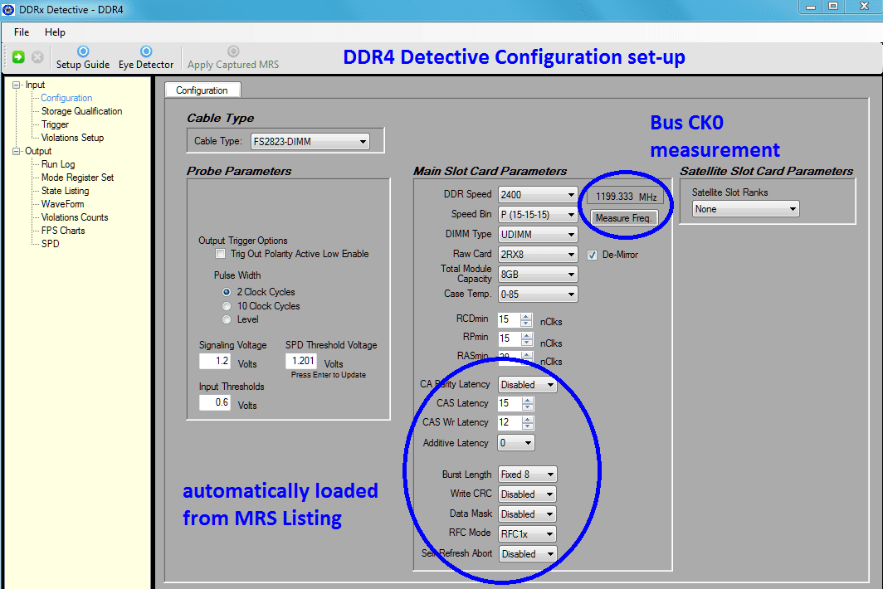Click the CAS Wr Latency value field
883x589 pixels.
coord(509,422)
